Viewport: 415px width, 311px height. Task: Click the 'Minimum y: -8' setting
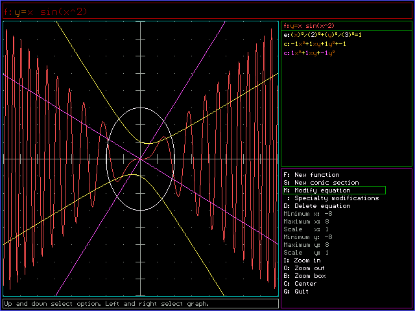[307, 237]
